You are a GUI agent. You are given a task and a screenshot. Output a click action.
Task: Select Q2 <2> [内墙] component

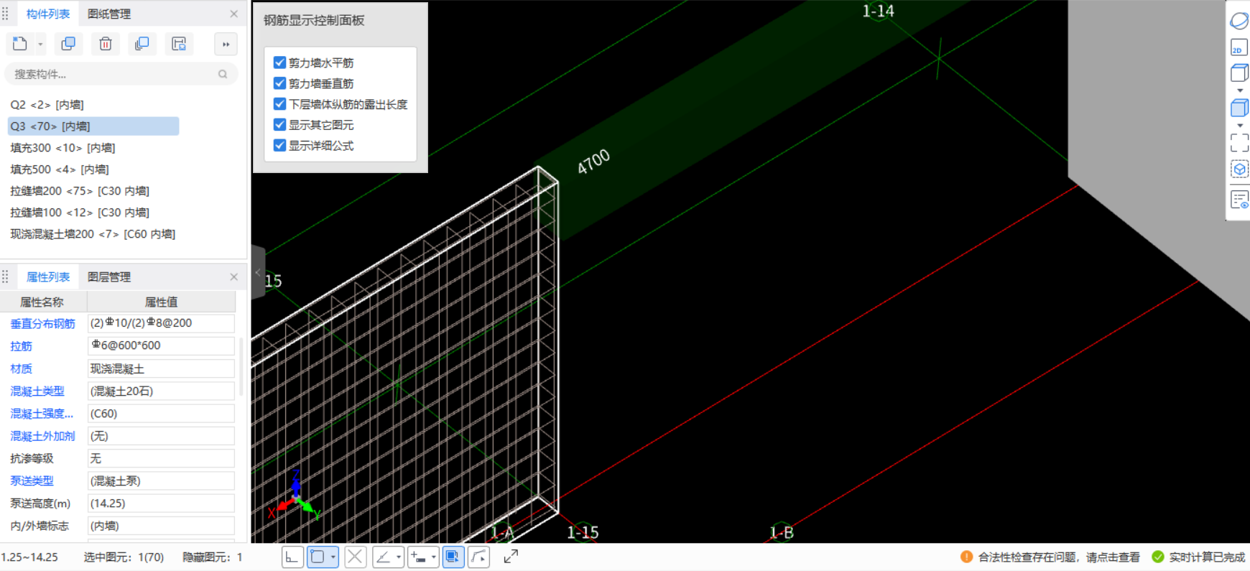47,105
